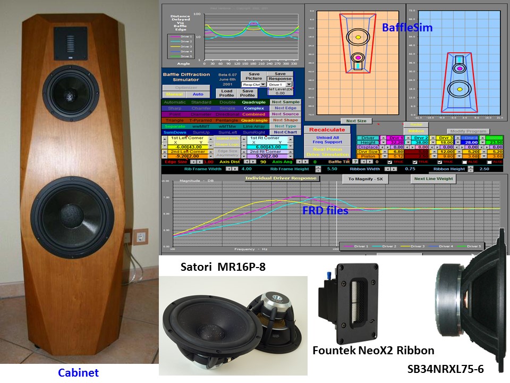Image resolution: width=510 pixels, height=383 pixels.
Task: Click the Baffle Tilt right arrow
Action: click(370, 162)
